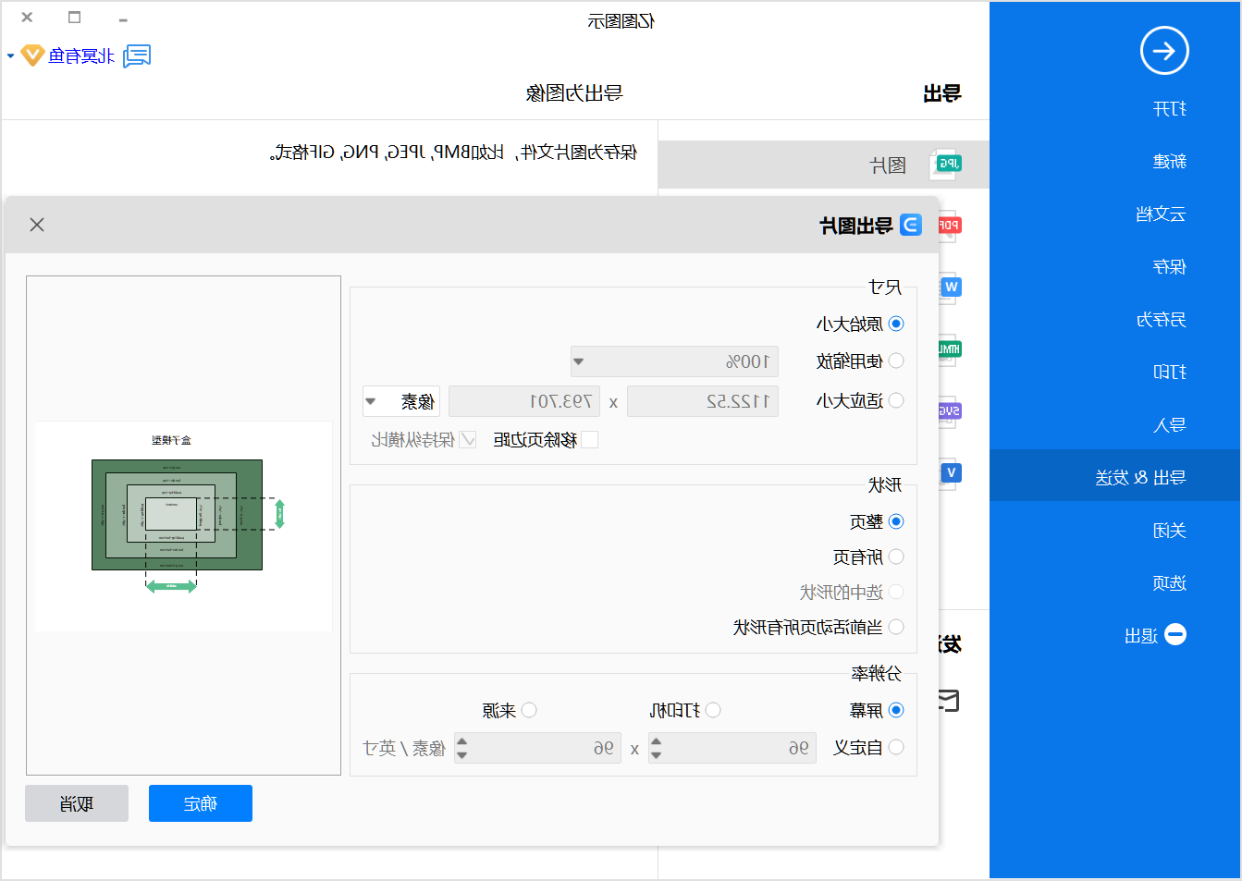Click the 导出图片 dialog logo icon
The image size is (1242, 881).
point(911,225)
